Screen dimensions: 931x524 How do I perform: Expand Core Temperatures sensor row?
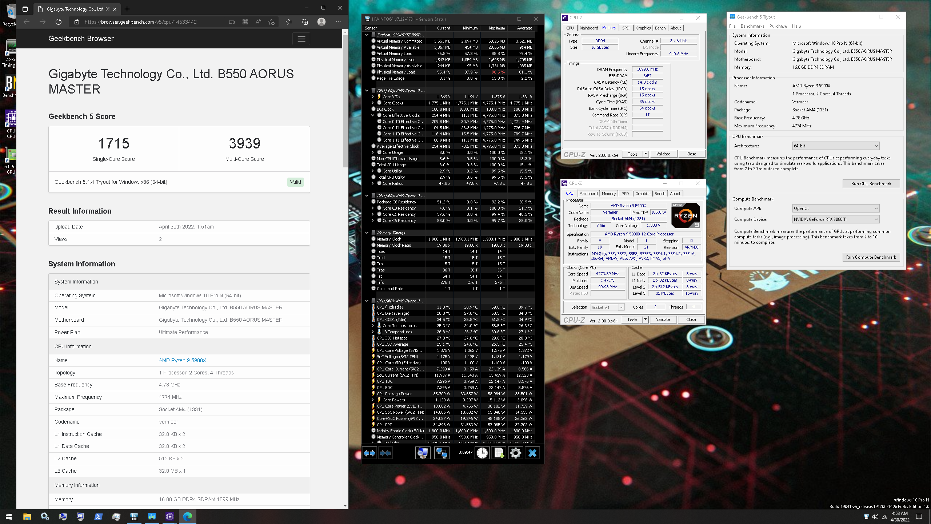pos(373,326)
